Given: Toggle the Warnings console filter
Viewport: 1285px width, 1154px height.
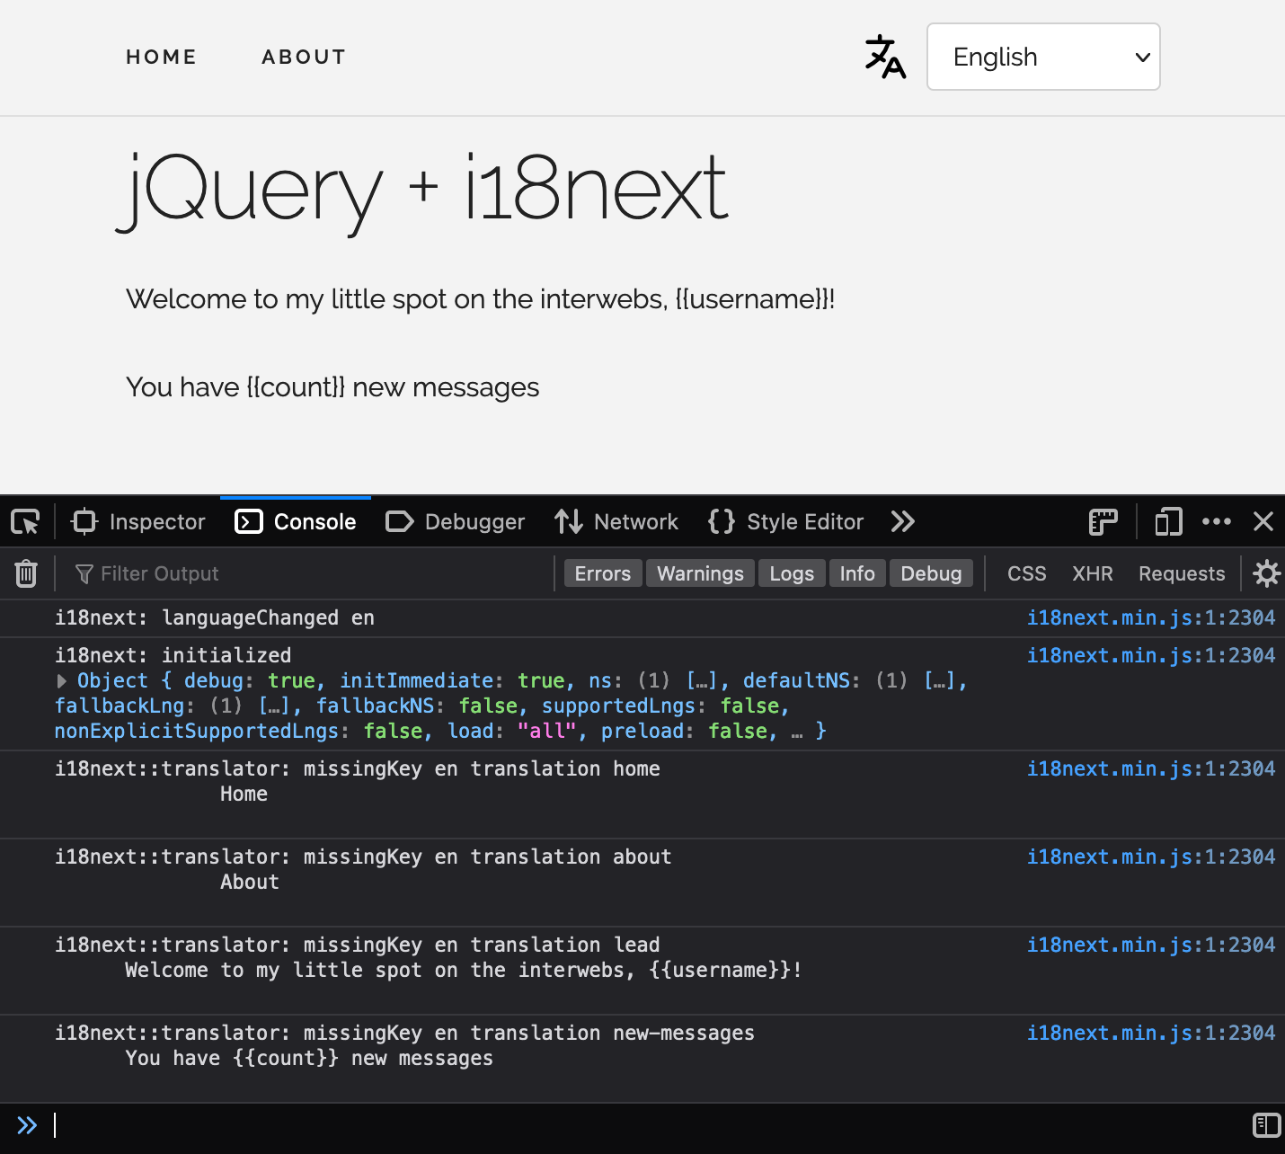Looking at the screenshot, I should tap(700, 573).
